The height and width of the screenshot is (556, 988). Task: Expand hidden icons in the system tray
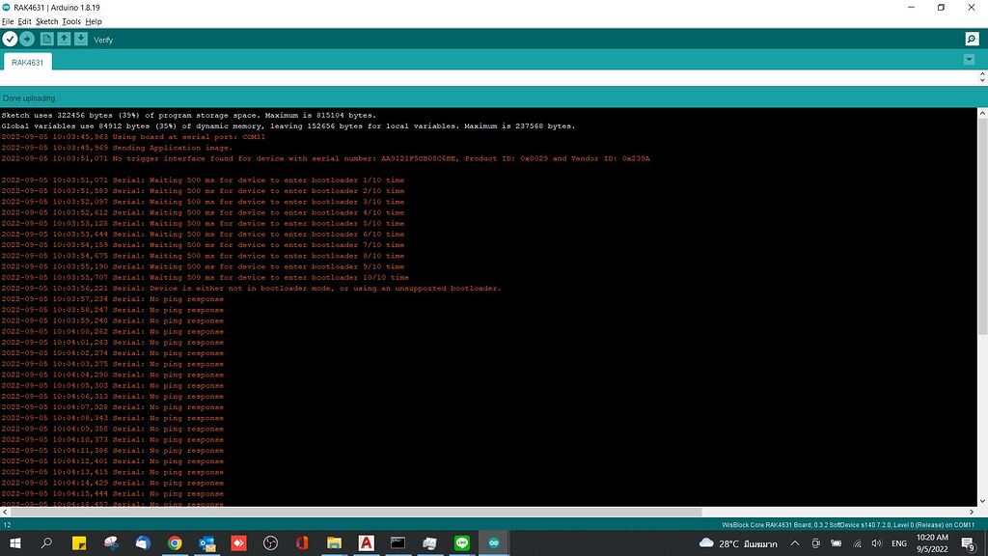coord(794,542)
